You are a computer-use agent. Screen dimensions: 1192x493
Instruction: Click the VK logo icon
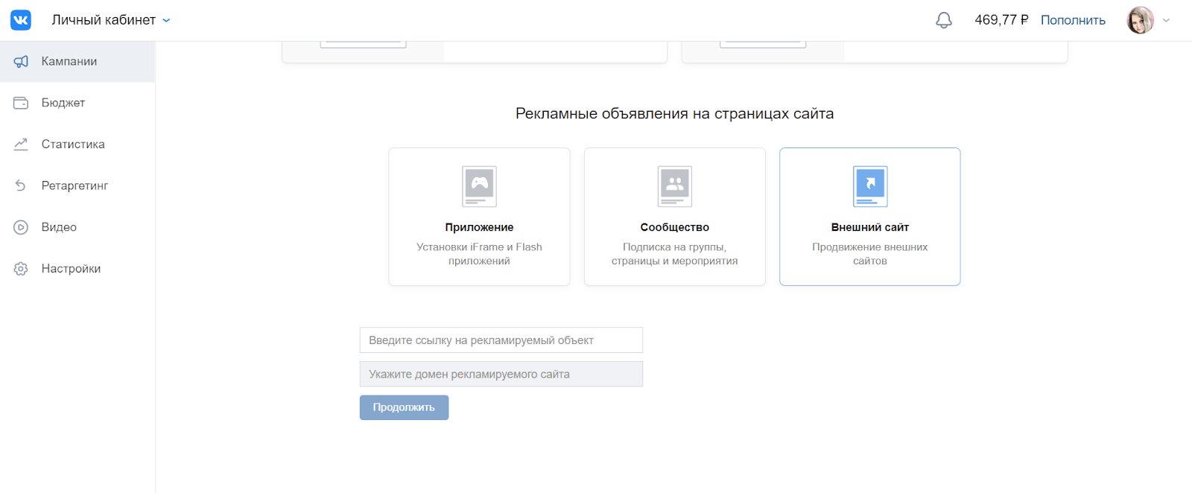21,20
